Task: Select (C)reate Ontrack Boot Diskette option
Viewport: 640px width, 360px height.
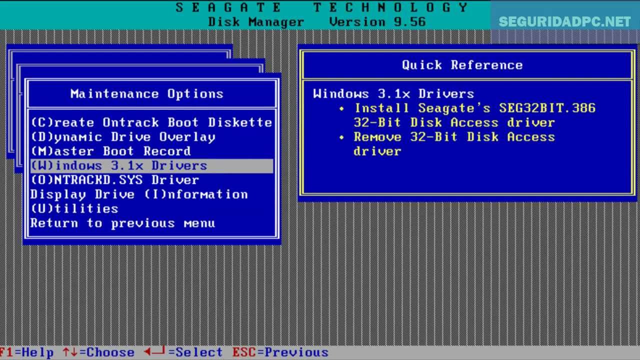Action: tap(151, 122)
